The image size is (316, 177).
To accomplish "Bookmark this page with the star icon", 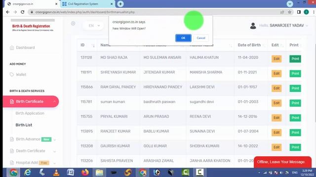I will (x=290, y=12).
